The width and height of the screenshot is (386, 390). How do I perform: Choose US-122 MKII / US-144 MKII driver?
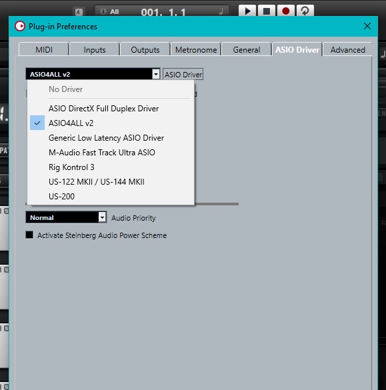coord(111,181)
